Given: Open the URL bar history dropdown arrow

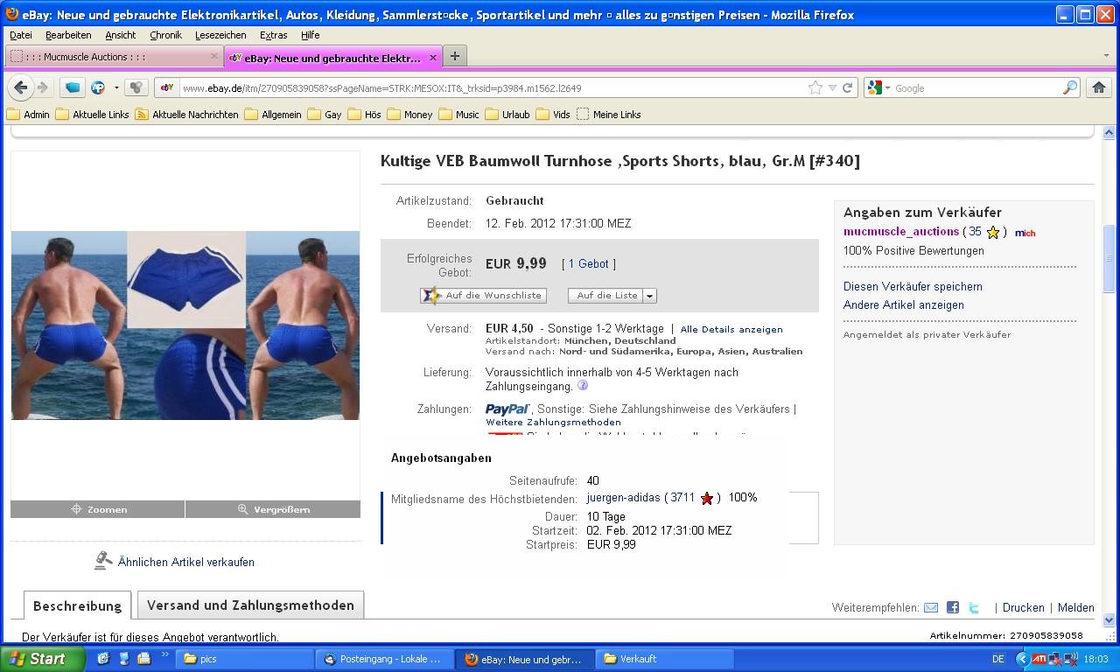Looking at the screenshot, I should 832,87.
